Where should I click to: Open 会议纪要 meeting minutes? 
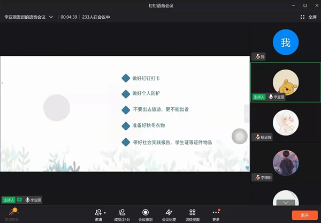[x=169, y=212]
